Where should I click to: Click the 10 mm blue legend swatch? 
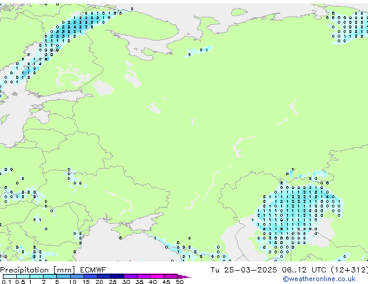[x=78, y=276]
